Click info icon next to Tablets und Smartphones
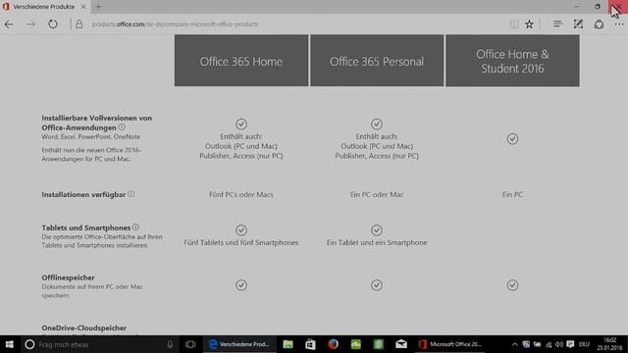The width and height of the screenshot is (628, 353). click(x=135, y=227)
